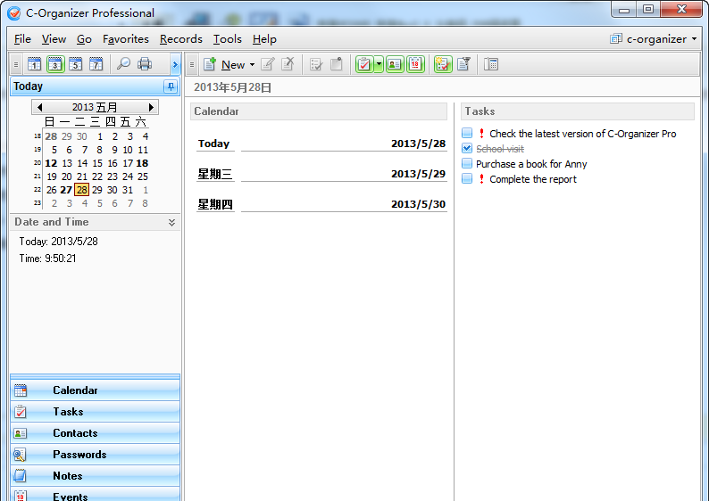The width and height of the screenshot is (709, 501).
Task: Select day 27 in mini calendar
Action: pyautogui.click(x=66, y=190)
